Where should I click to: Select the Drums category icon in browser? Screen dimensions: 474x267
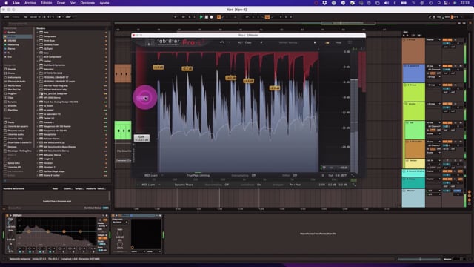(5, 73)
